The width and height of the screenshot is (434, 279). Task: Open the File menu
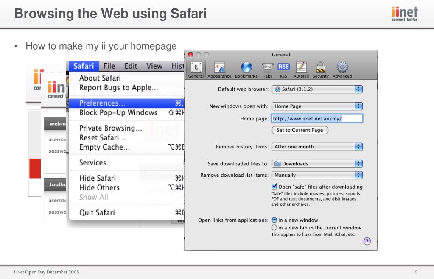pos(109,66)
